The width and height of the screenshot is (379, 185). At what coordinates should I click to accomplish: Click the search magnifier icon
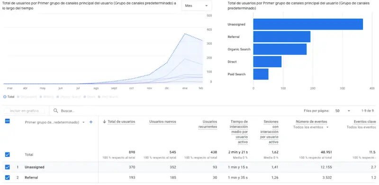point(55,111)
